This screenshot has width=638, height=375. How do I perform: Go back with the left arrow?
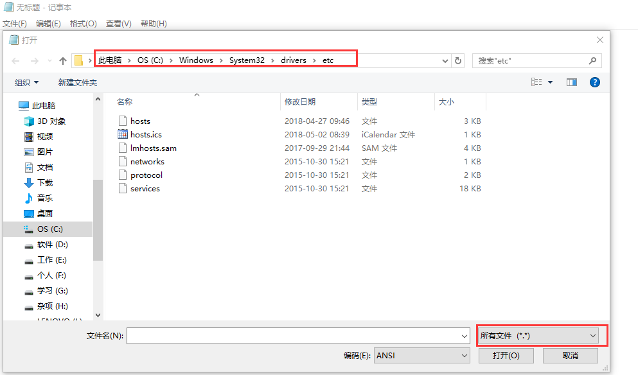pyautogui.click(x=15, y=61)
